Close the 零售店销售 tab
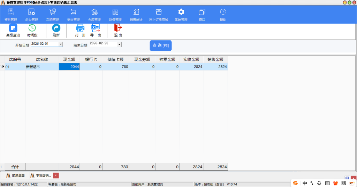The width and height of the screenshot is (357, 187). [x=56, y=176]
